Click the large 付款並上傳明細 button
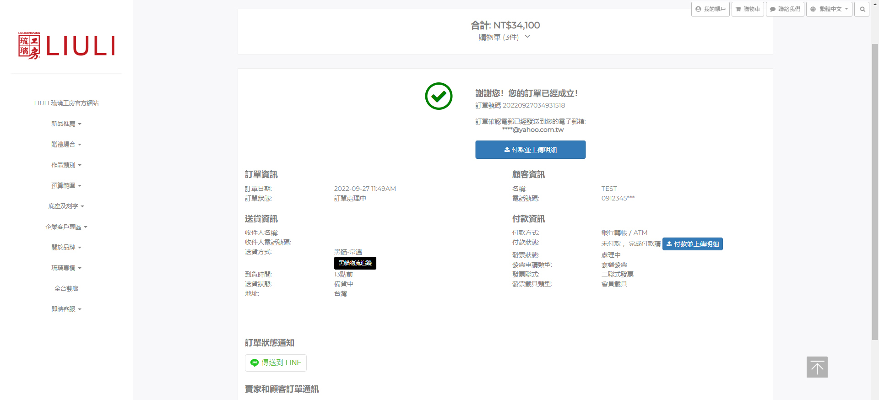The image size is (879, 400). tap(530, 150)
